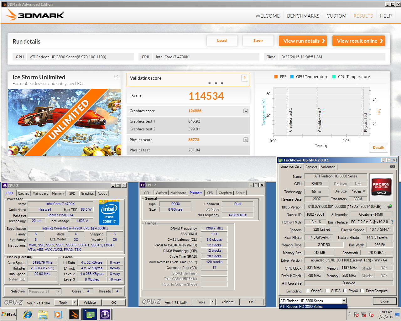Toggle the PhysX checkbox in GPU-Z
The height and width of the screenshot is (321, 401).
(345, 291)
